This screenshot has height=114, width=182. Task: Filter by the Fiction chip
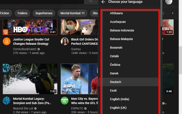(5, 13)
